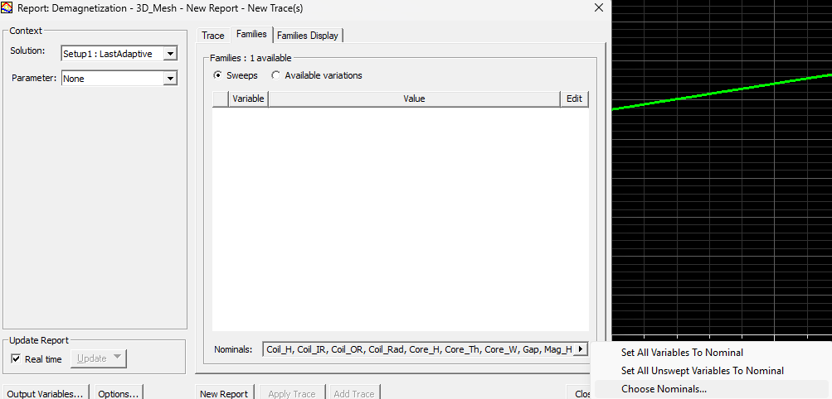Screen dimensions: 832x399
Task: Click the Value column header
Action: pos(414,99)
